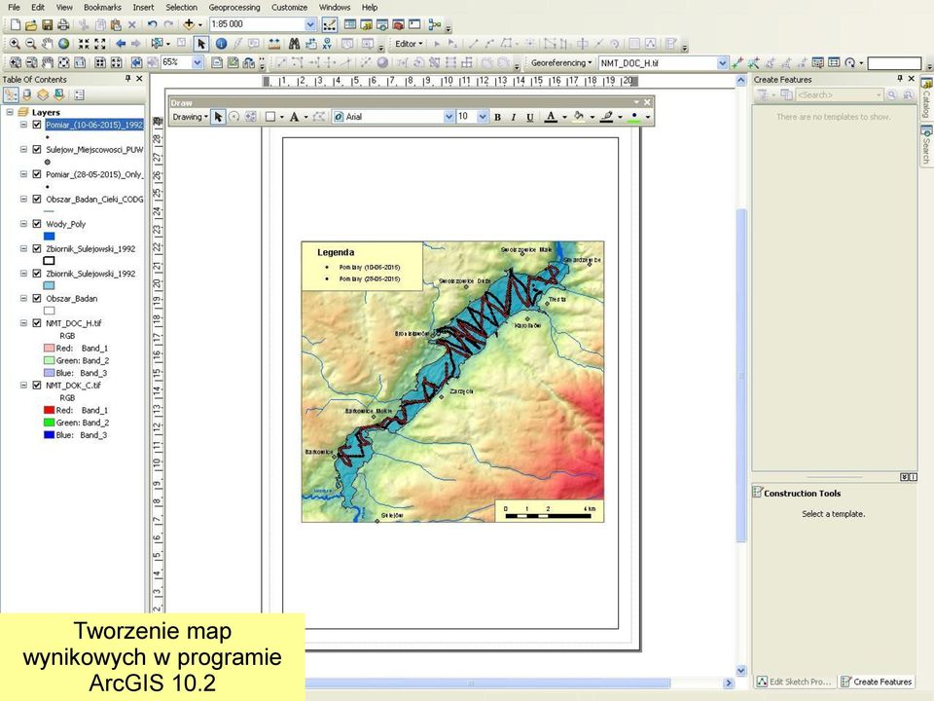Select the Zoom In tool
934x701 pixels.
[x=15, y=44]
